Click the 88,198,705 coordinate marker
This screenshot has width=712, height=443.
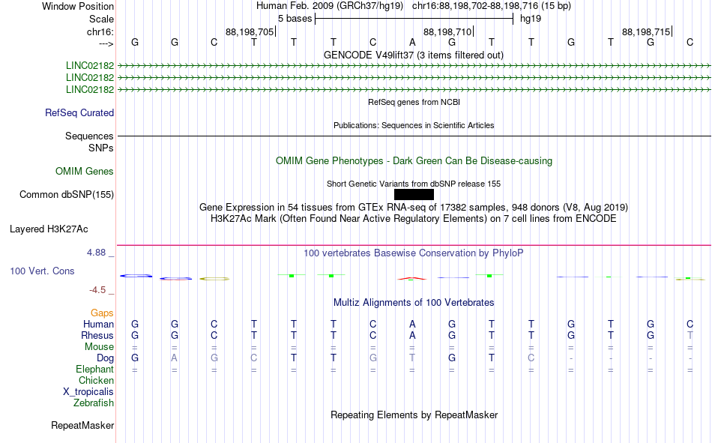[x=250, y=31]
